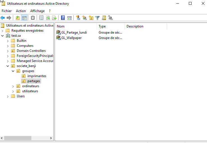Click the filter funnel icon

[x=97, y=18]
